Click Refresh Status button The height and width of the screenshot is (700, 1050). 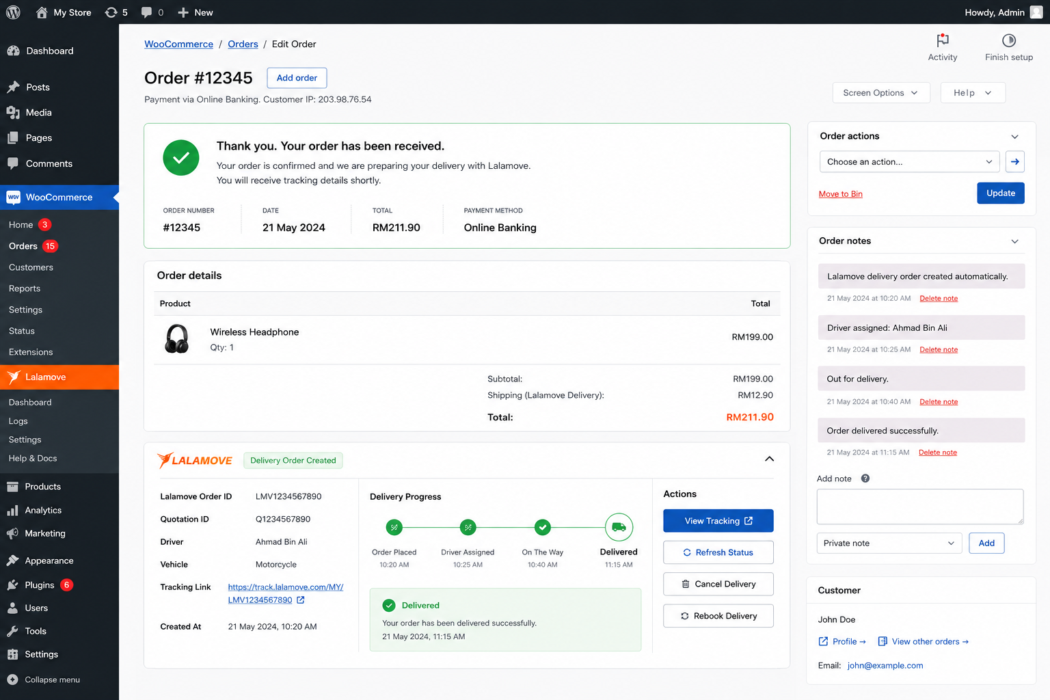click(718, 552)
